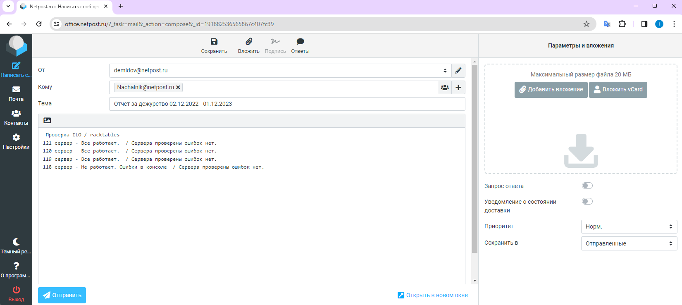Open the Сохранить в folder dropdown
This screenshot has height=305, width=682.
(629, 243)
